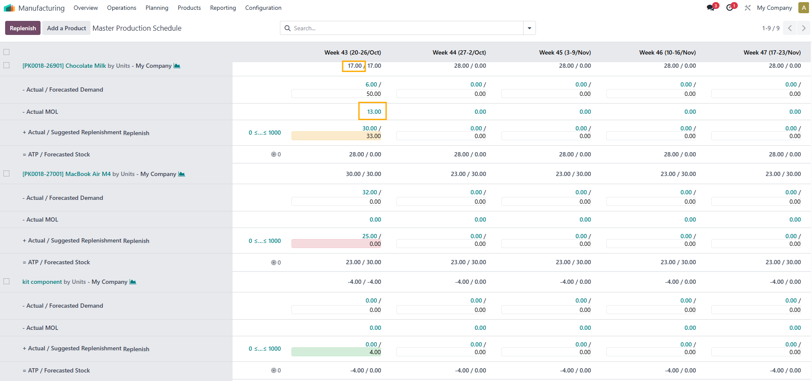
Task: Go to next page arrow
Action: coord(803,28)
